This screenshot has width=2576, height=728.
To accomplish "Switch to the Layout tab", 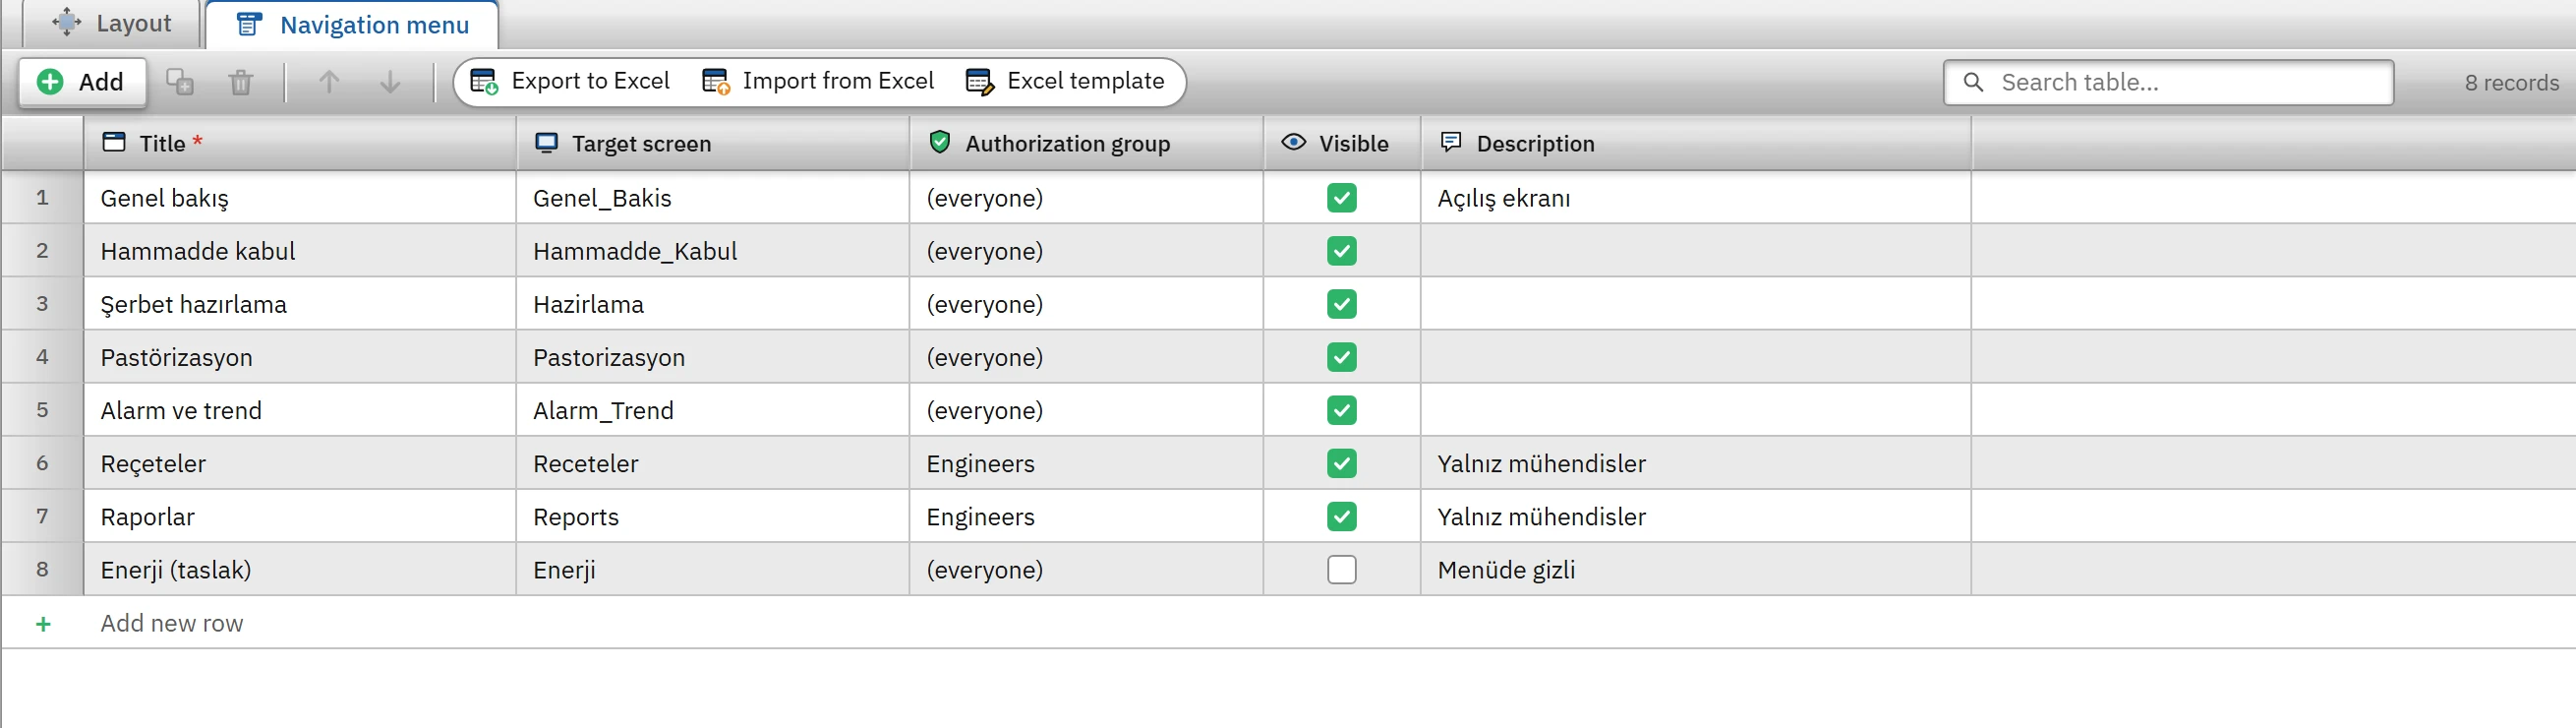I will [x=112, y=23].
